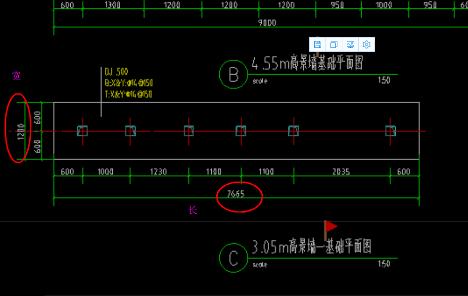The height and width of the screenshot is (296, 468).
Task: Select the title '3.05m高景墙一基础平面图'
Action: click(311, 246)
